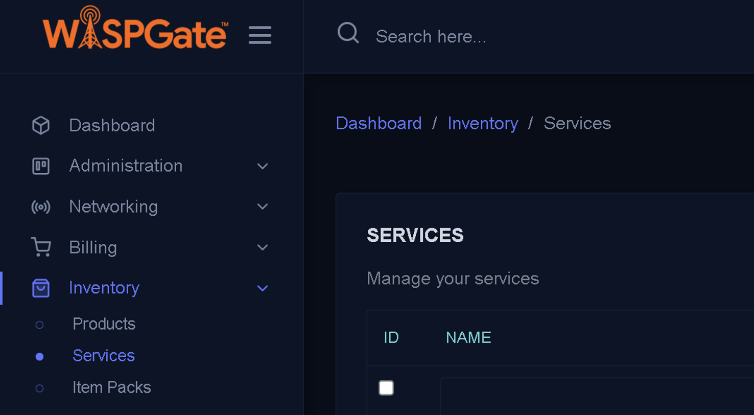Click the Billing shopping cart icon

coord(41,247)
